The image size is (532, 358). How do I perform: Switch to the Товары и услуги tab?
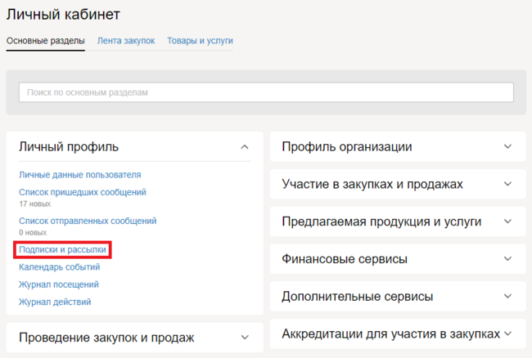(200, 41)
